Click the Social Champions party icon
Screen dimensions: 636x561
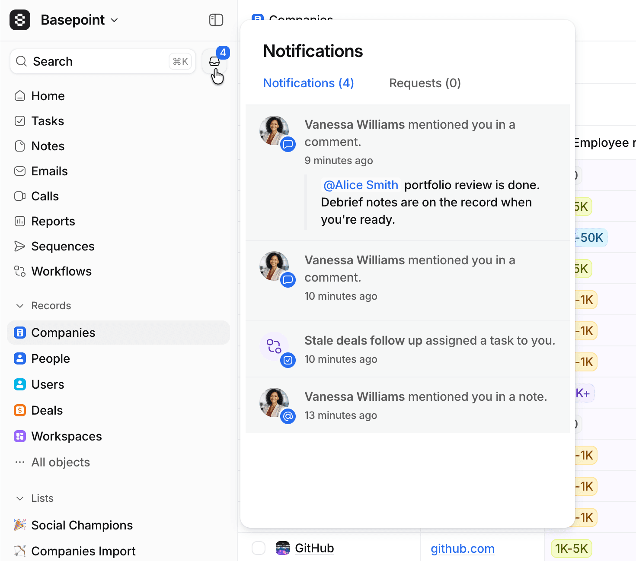coord(20,525)
